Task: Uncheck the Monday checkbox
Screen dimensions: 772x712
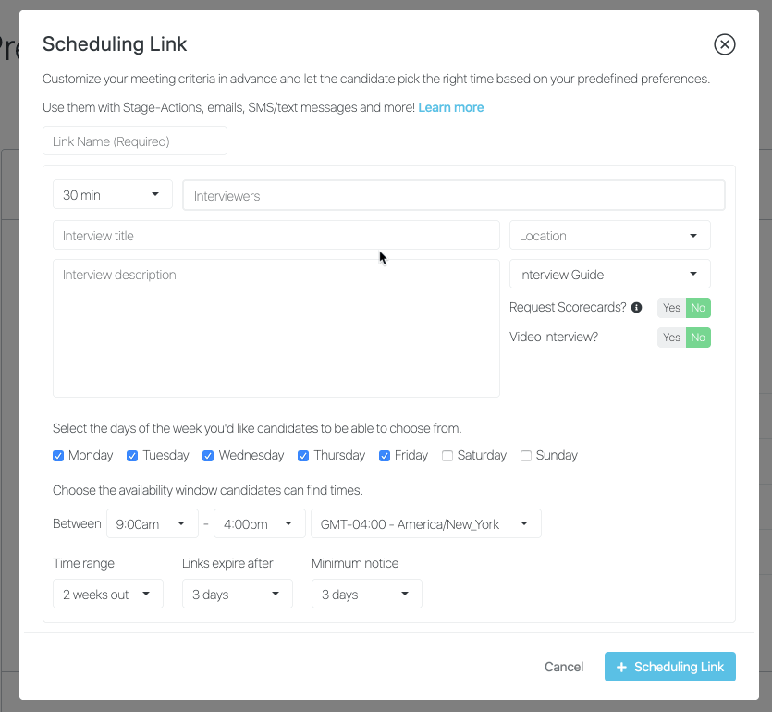Action: click(x=58, y=456)
